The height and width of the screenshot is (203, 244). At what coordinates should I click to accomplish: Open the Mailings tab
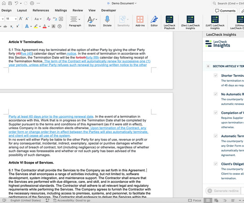(x=61, y=11)
